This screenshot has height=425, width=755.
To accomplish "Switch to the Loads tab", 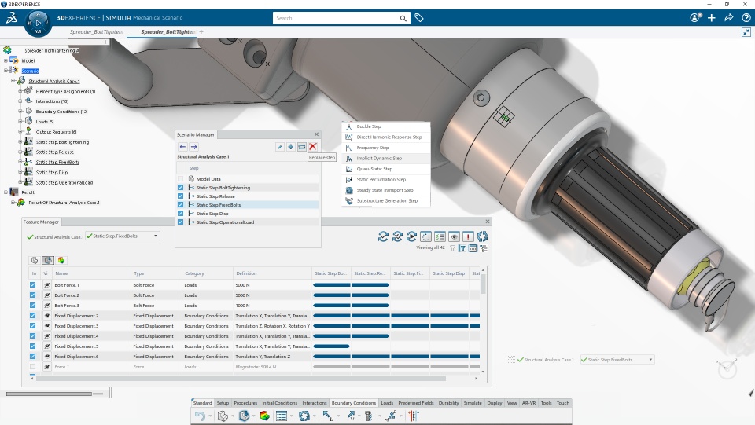I will 387,403.
